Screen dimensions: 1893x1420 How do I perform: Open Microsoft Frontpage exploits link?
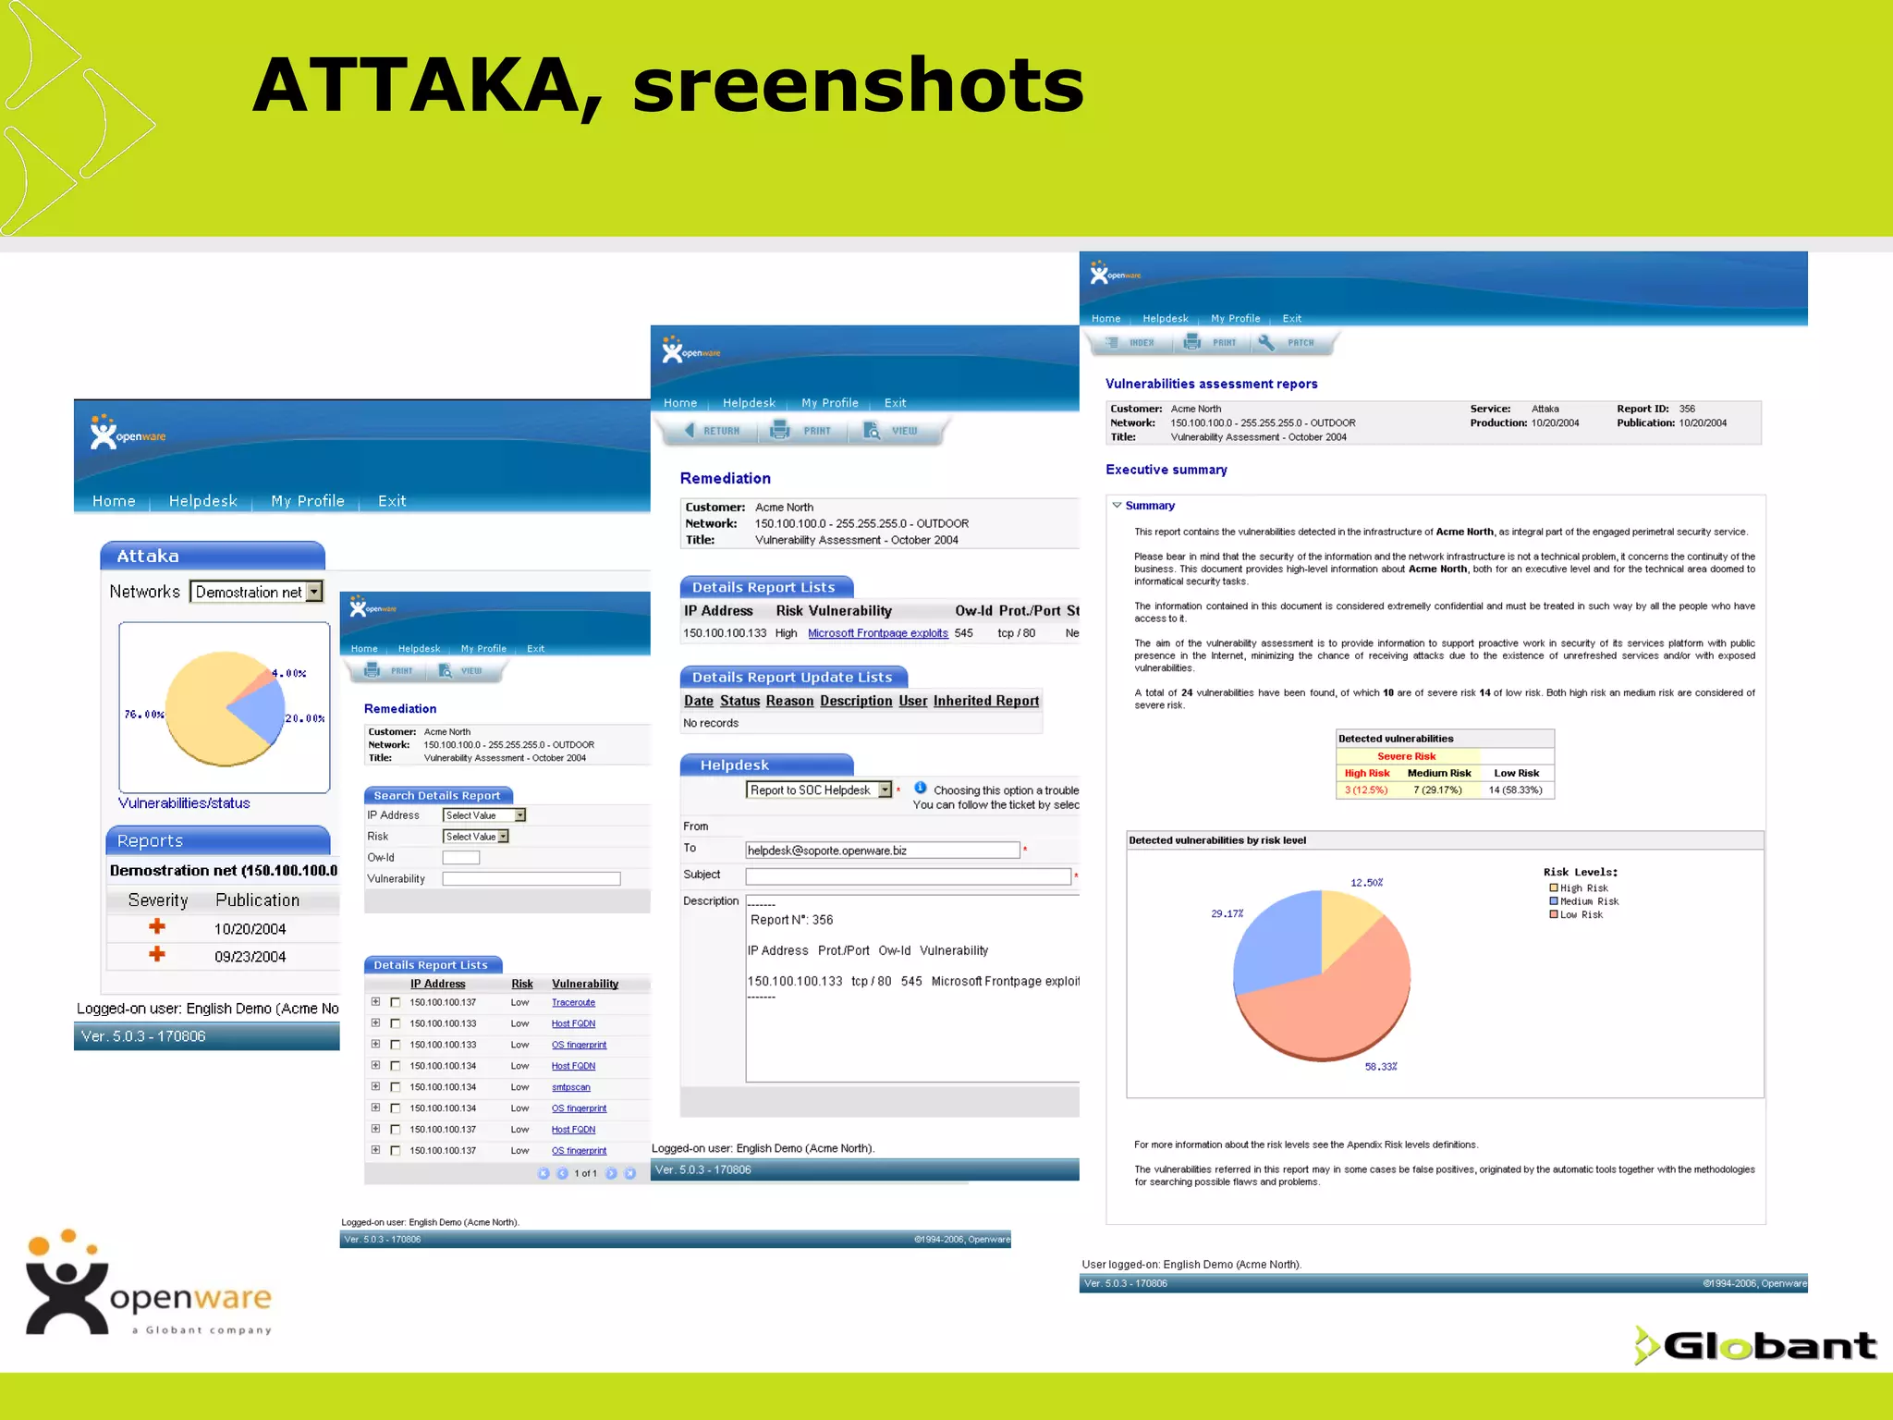tap(878, 633)
